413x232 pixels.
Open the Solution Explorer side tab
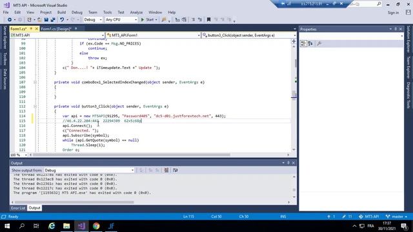tap(408, 39)
